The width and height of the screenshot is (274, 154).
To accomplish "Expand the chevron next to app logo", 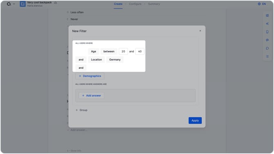I will pos(14,4).
